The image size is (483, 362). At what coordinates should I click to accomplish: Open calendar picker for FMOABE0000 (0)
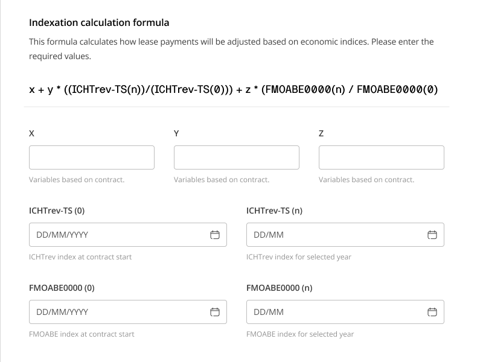click(x=214, y=312)
